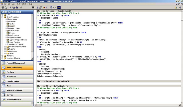
Task: Click the Cut scissors icon
Action: point(10,8)
